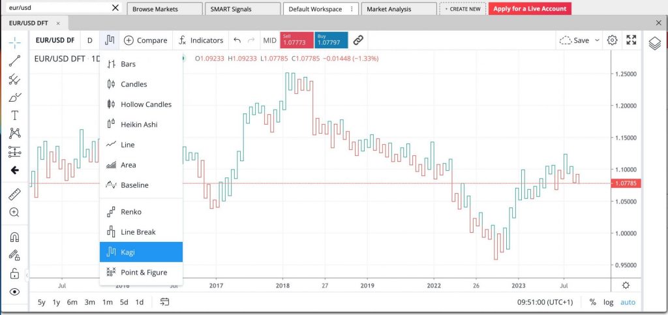Set time range to 6m
The width and height of the screenshot is (668, 315).
72,302
